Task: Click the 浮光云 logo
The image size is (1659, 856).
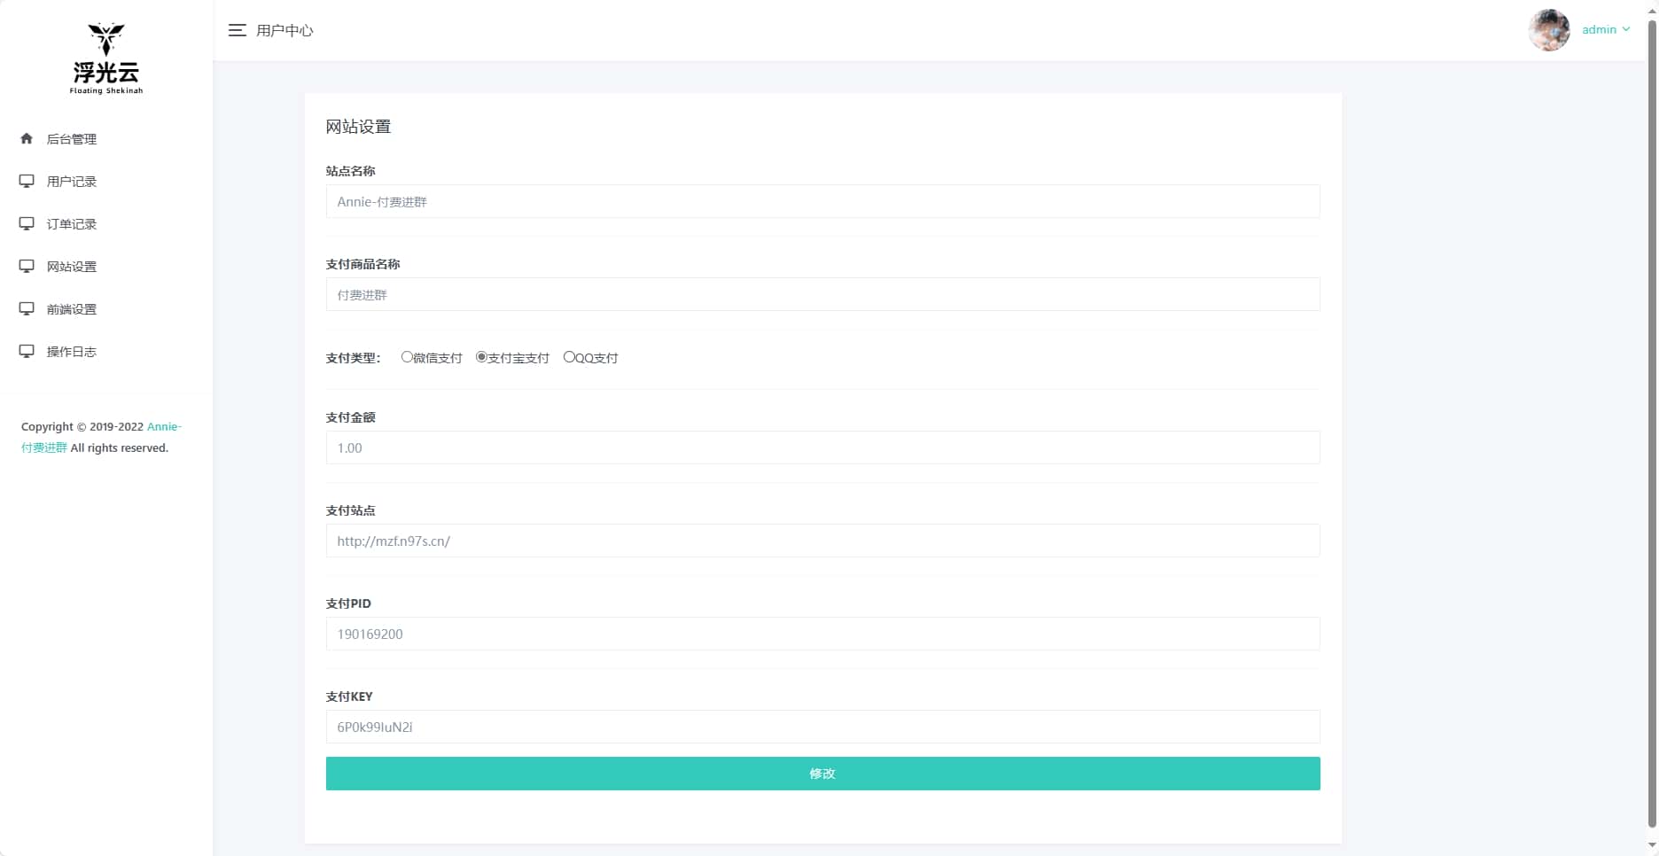Action: coord(106,58)
